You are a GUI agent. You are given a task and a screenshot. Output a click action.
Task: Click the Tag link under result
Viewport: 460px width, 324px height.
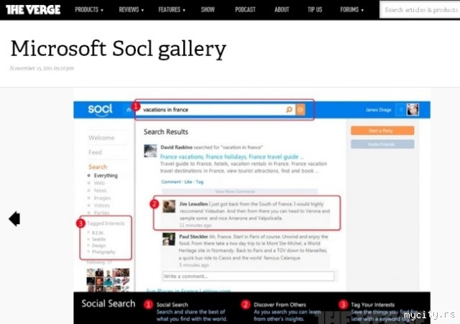(x=200, y=182)
